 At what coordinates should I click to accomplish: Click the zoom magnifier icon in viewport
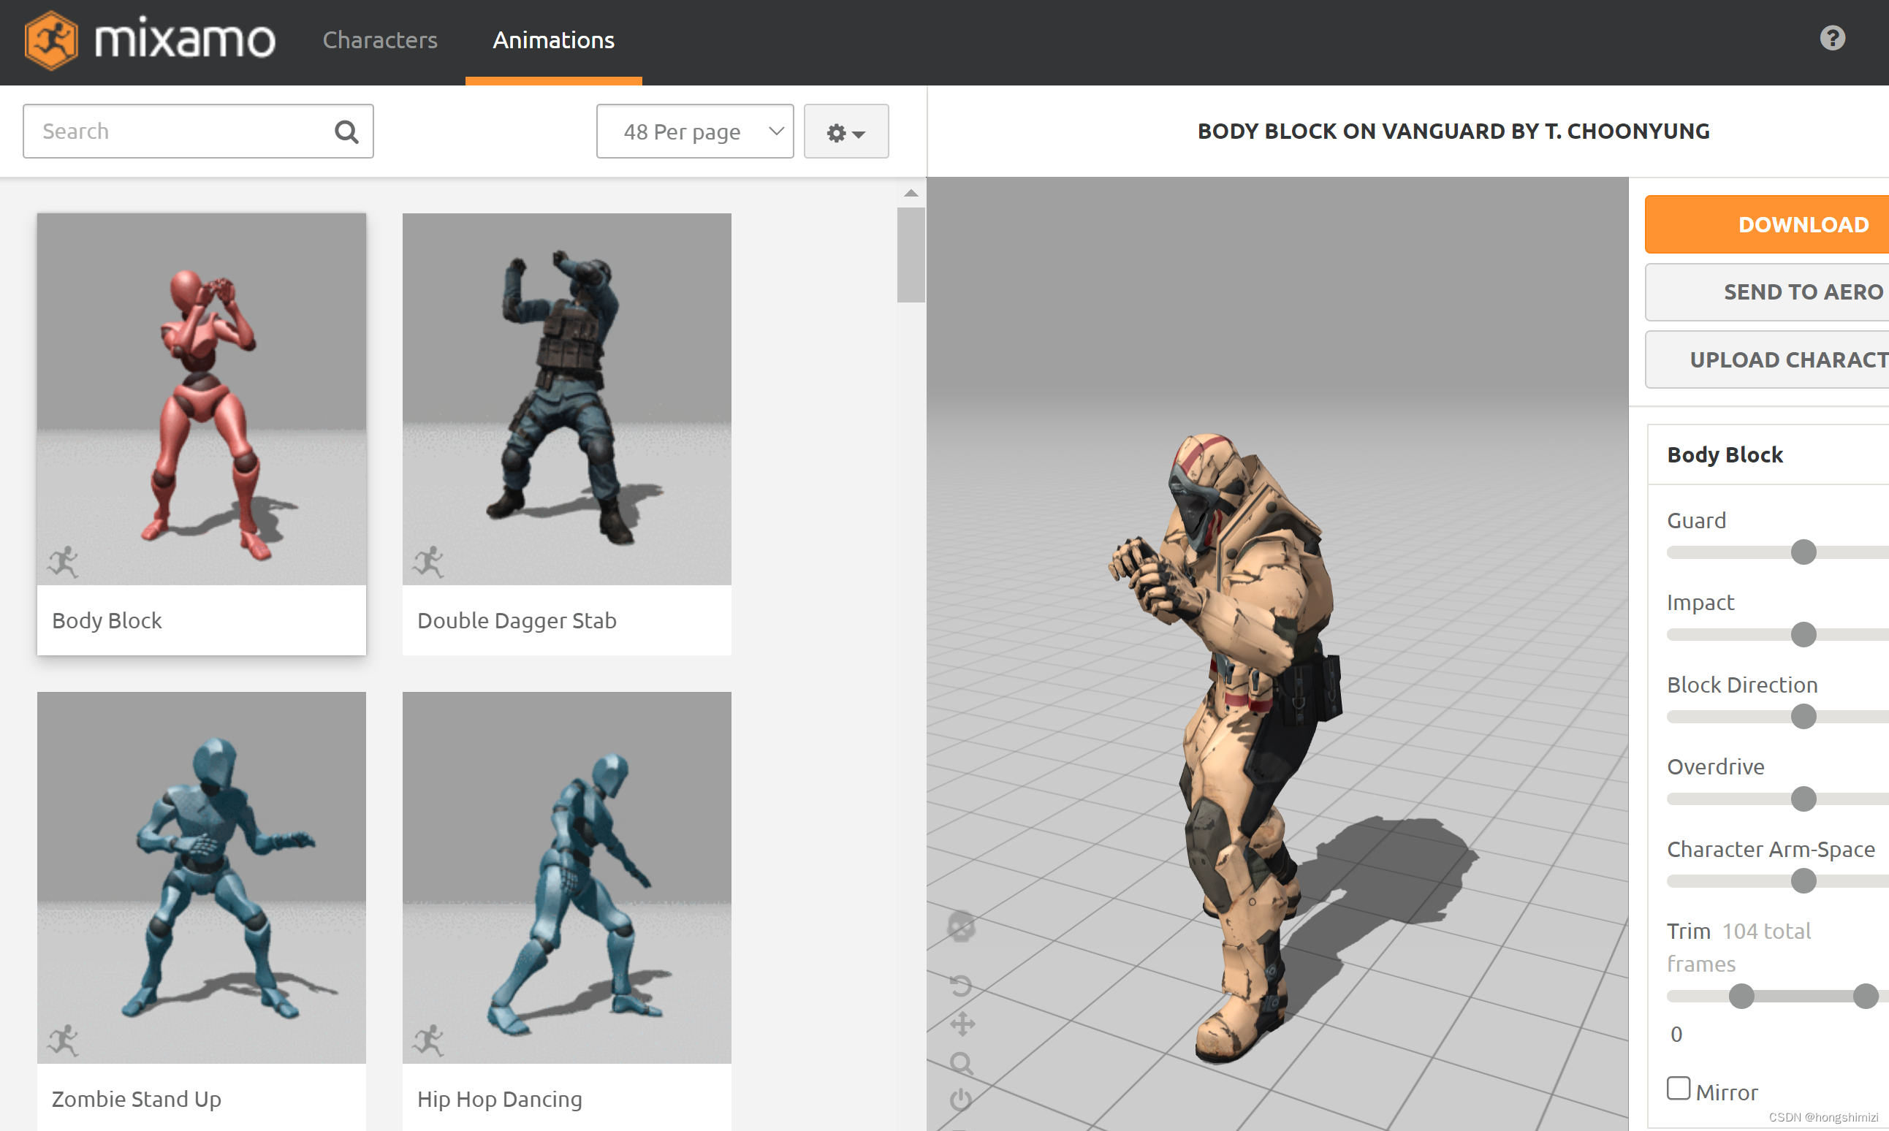tap(961, 1062)
